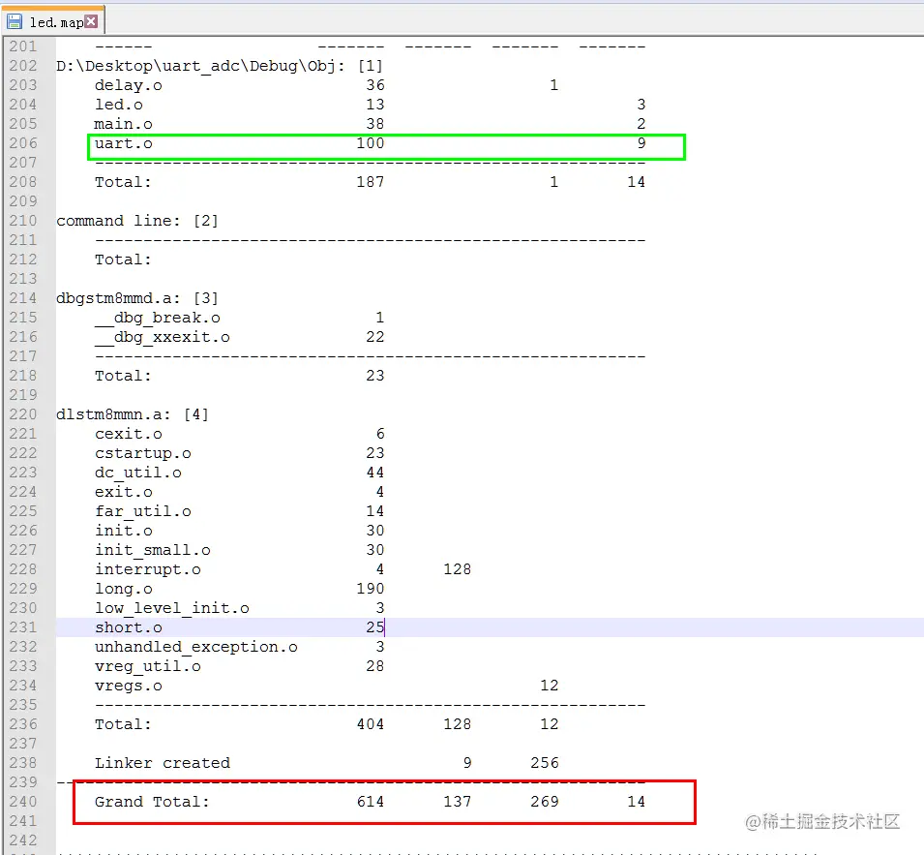
Task: Click on 'vregs.o' entry
Action: 129,686
